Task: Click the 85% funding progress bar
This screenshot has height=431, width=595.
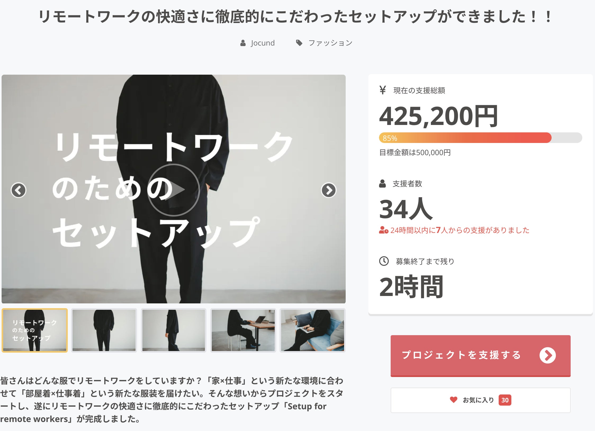Action: 480,138
